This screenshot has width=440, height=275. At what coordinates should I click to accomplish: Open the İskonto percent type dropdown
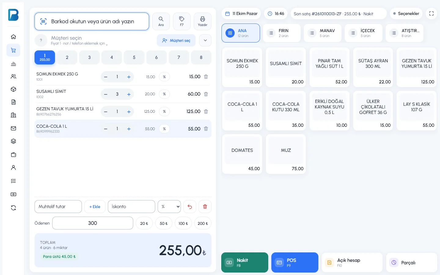[x=169, y=207]
